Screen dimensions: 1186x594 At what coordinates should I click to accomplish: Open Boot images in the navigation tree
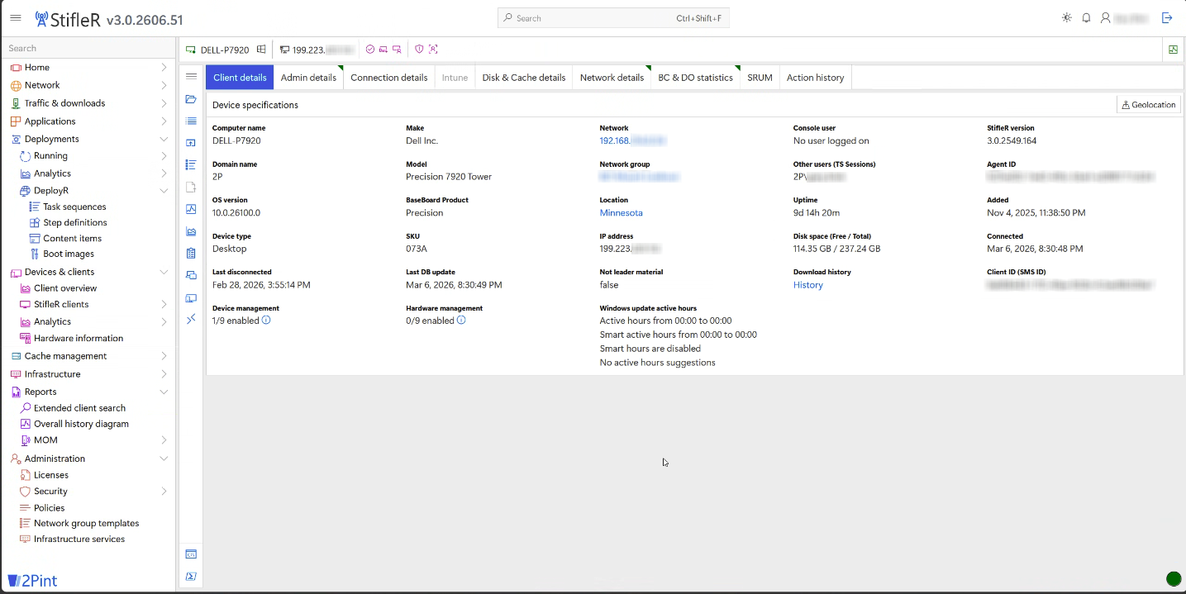[x=69, y=254]
